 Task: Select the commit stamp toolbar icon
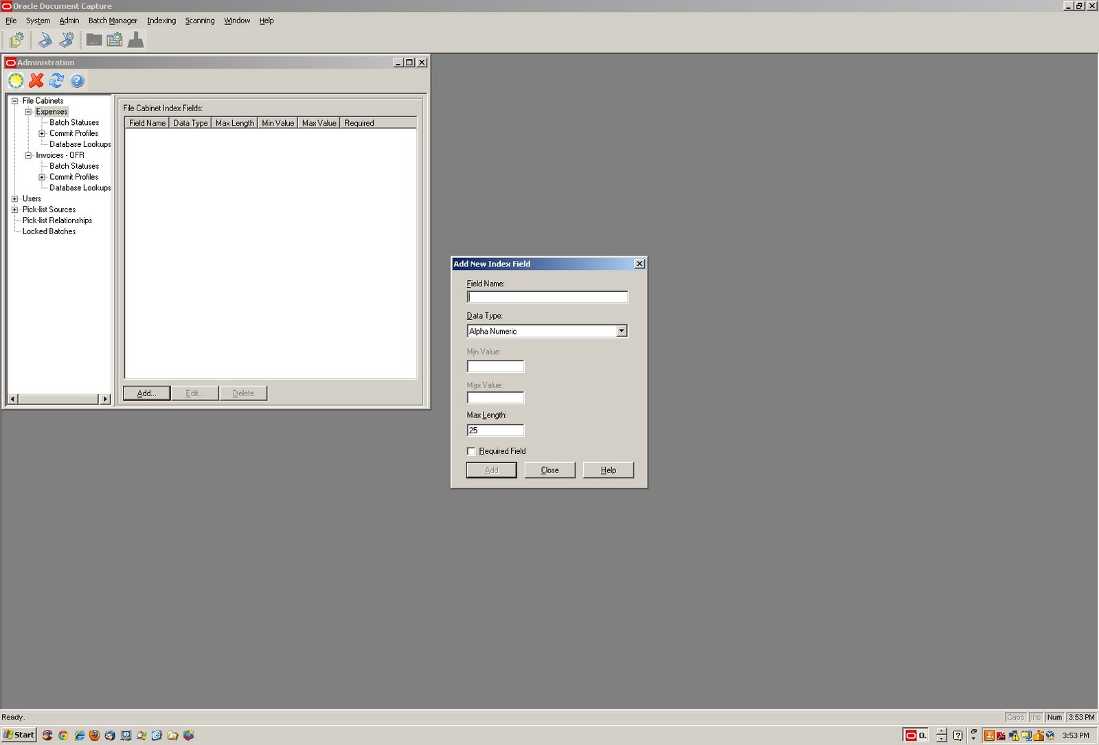136,40
